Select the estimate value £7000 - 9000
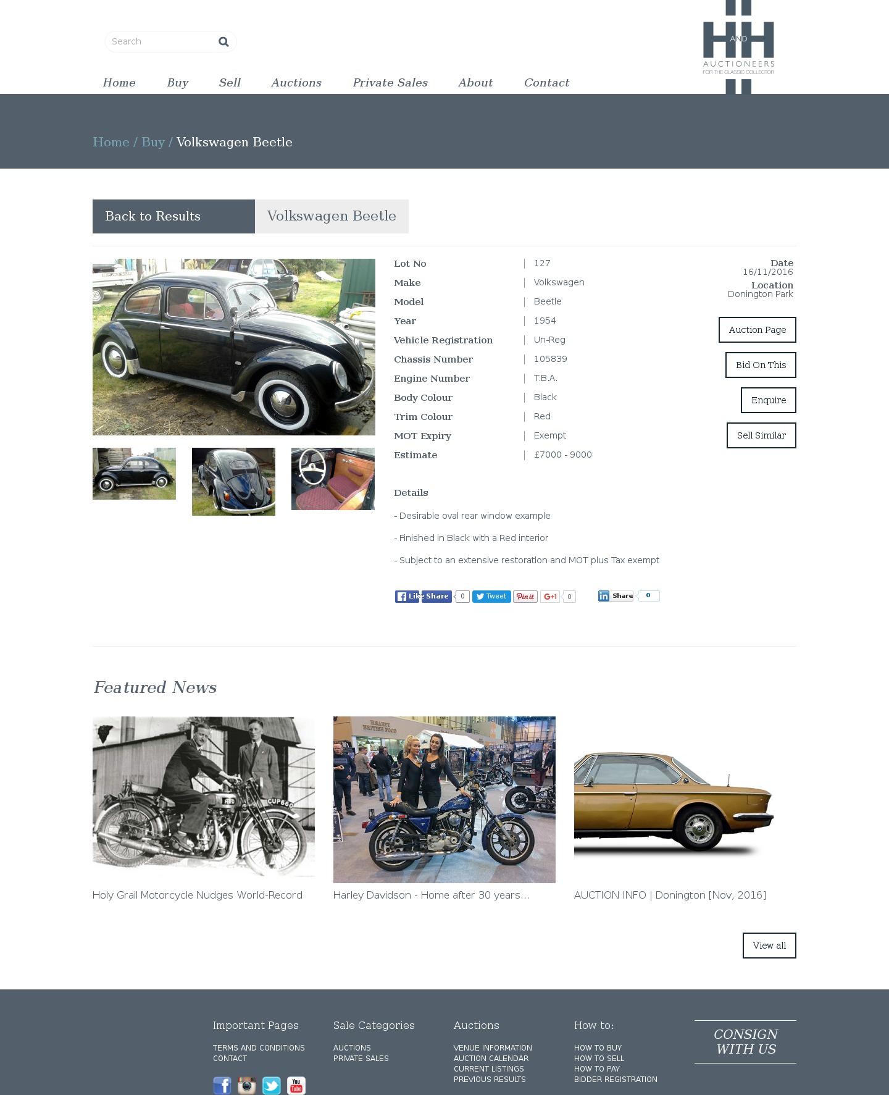889x1095 pixels. [563, 455]
